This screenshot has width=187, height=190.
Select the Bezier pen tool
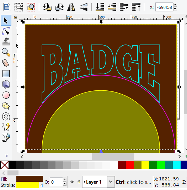6,138
